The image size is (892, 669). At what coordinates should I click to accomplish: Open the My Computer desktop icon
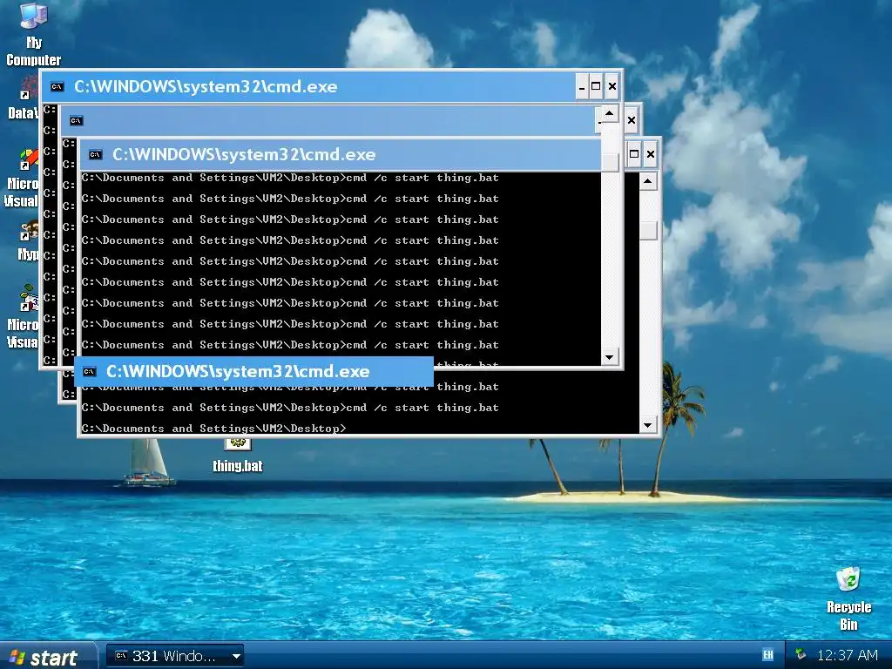pyautogui.click(x=33, y=34)
